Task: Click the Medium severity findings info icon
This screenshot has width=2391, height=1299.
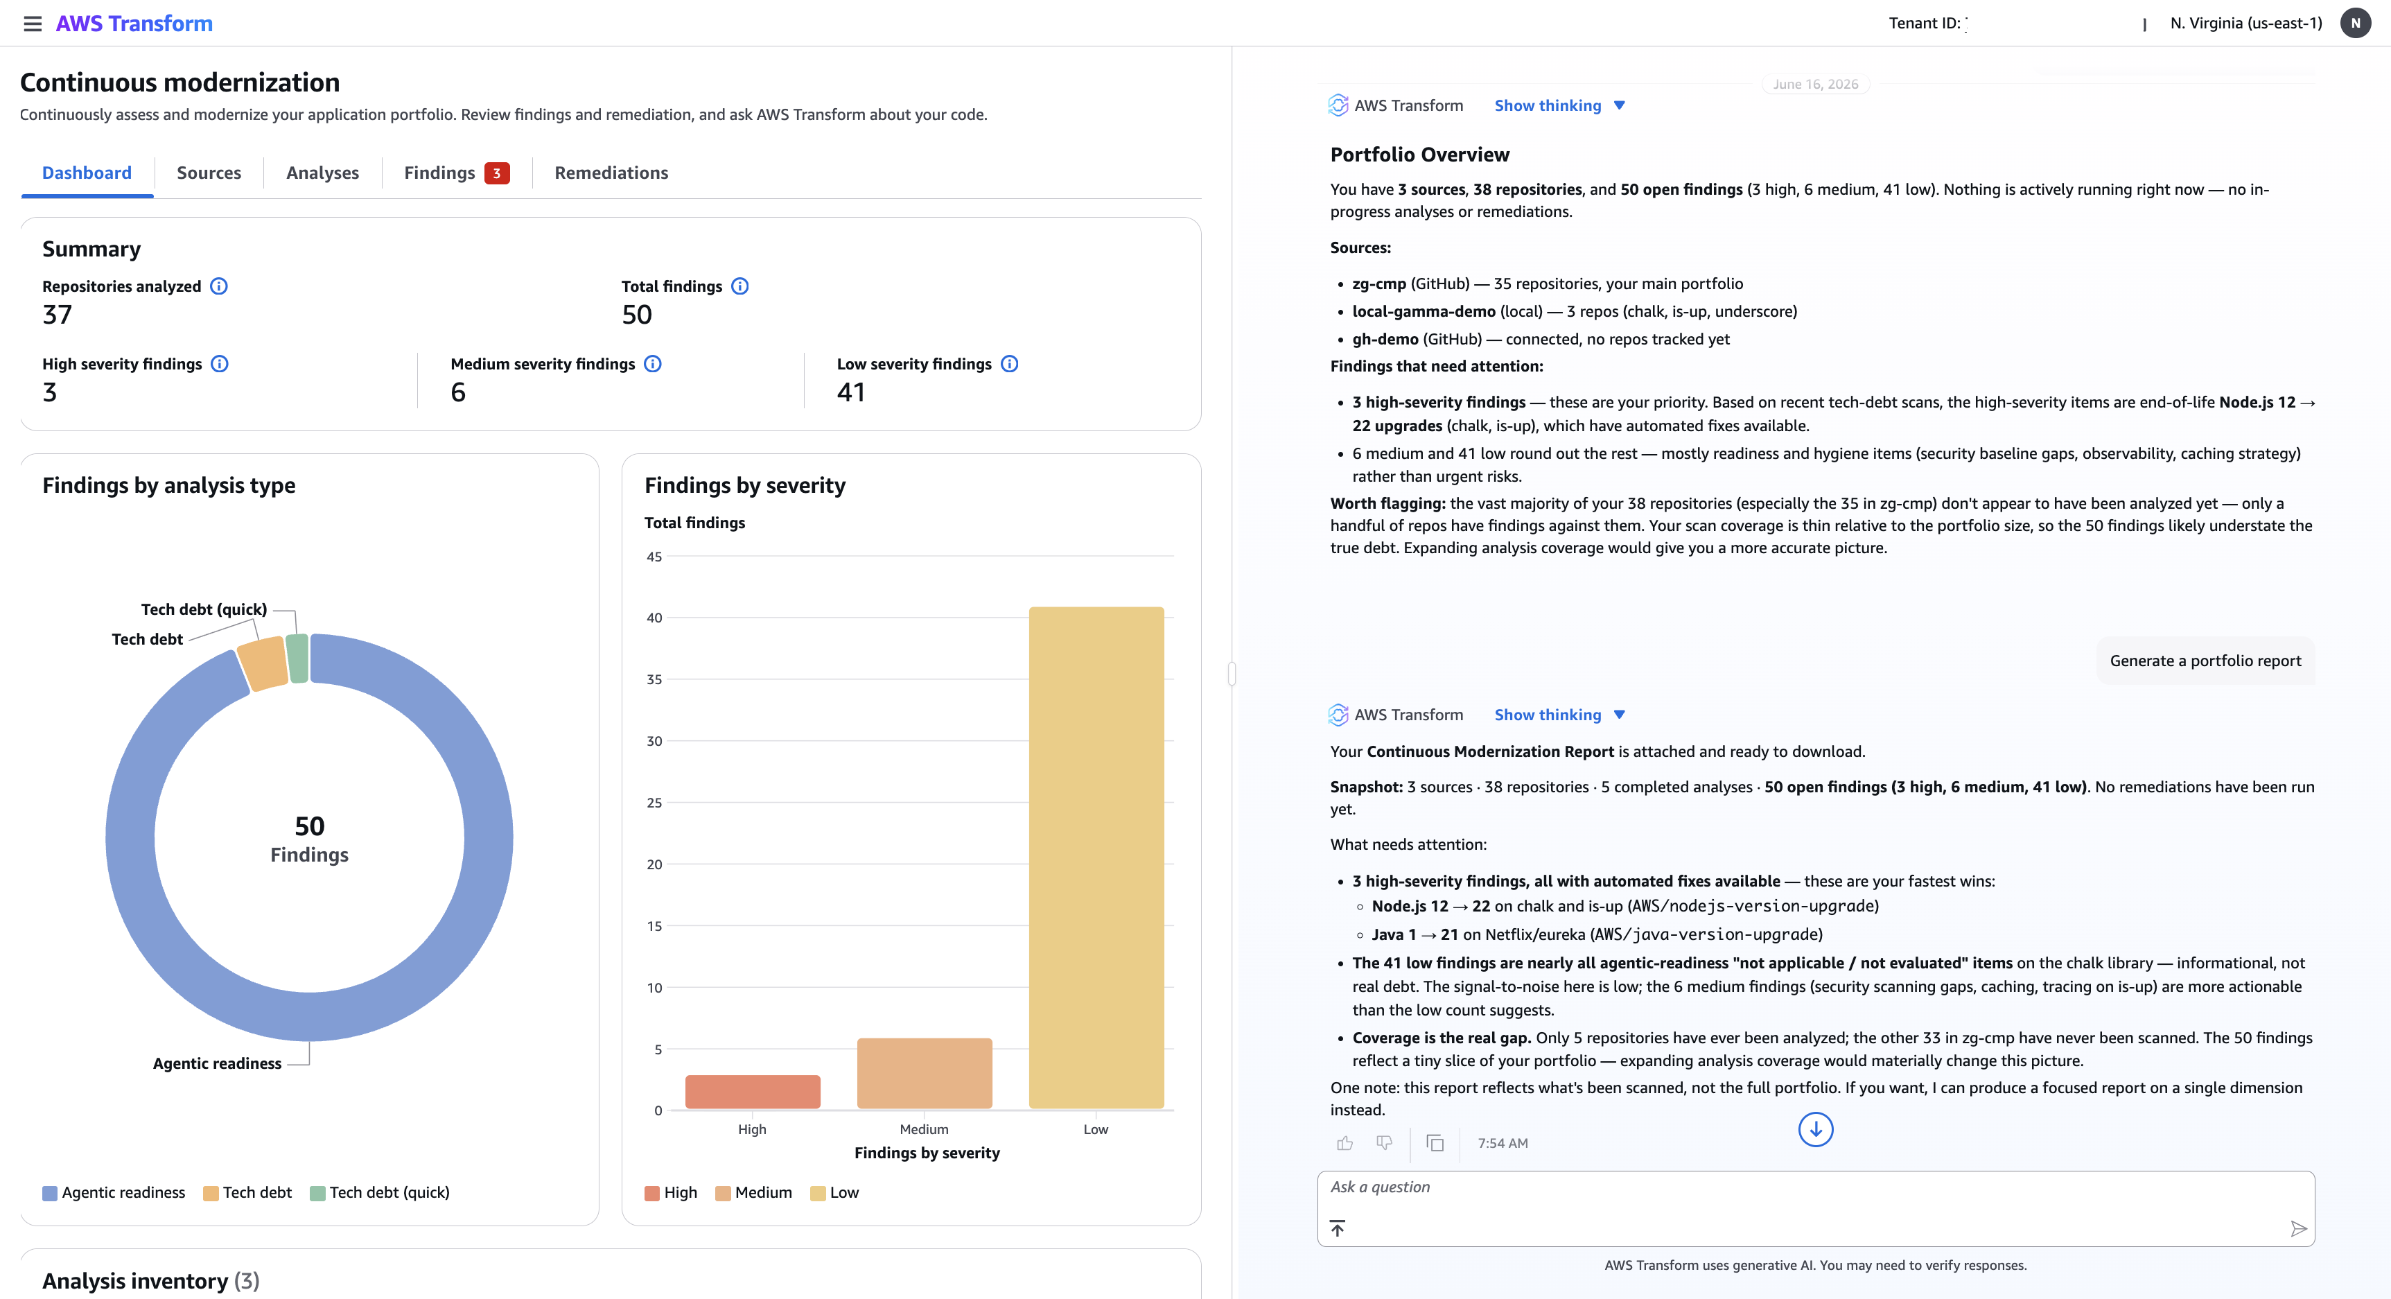Action: (654, 364)
